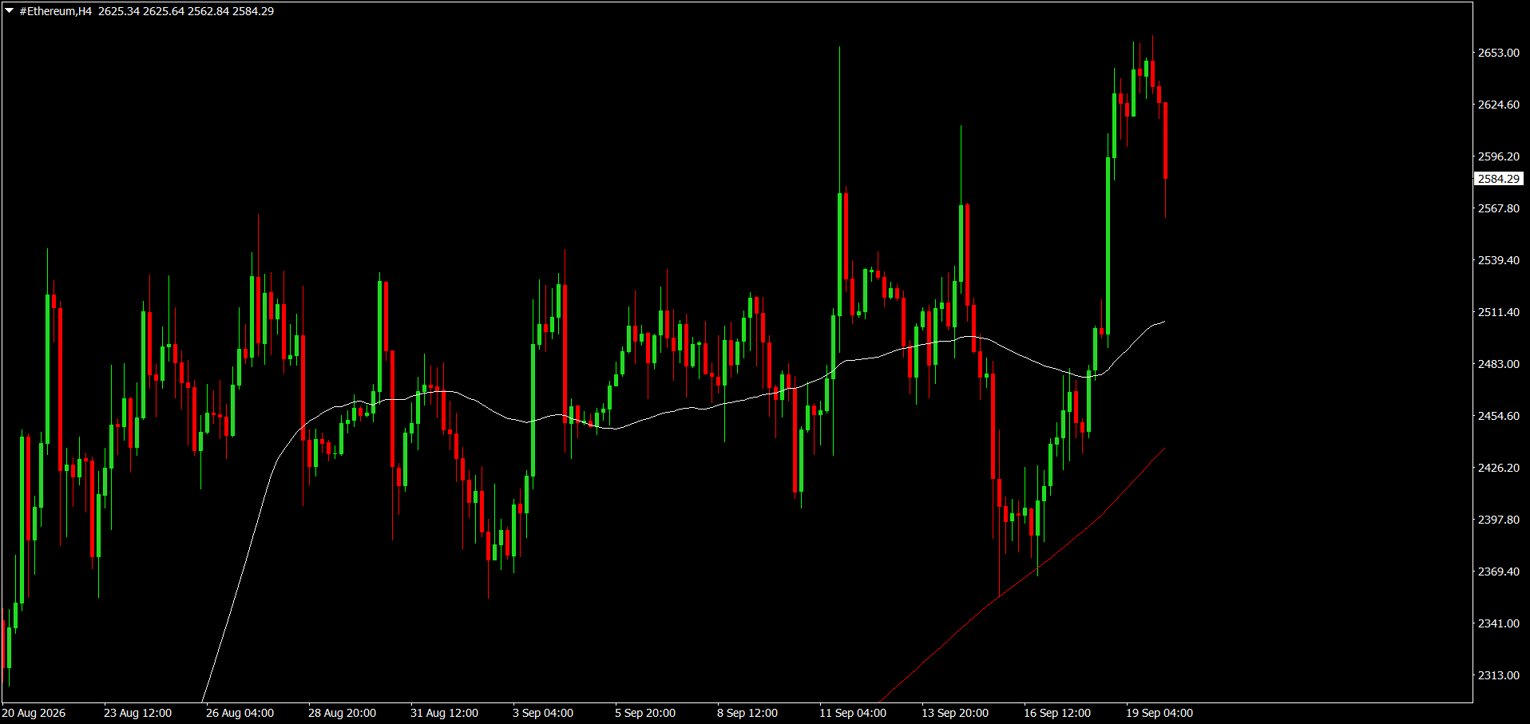
Task: Click the 8 Sep 12:00 time label
Action: (x=747, y=713)
